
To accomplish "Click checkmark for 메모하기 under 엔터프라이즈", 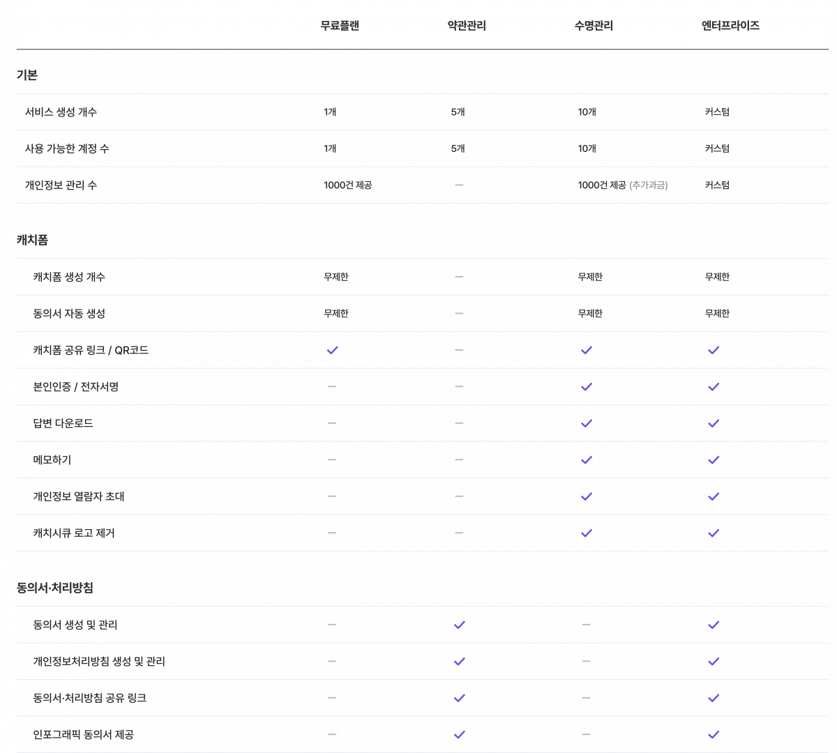I will (714, 460).
